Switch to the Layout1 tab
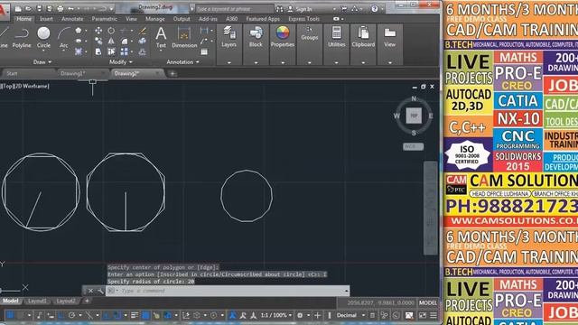 tap(37, 302)
